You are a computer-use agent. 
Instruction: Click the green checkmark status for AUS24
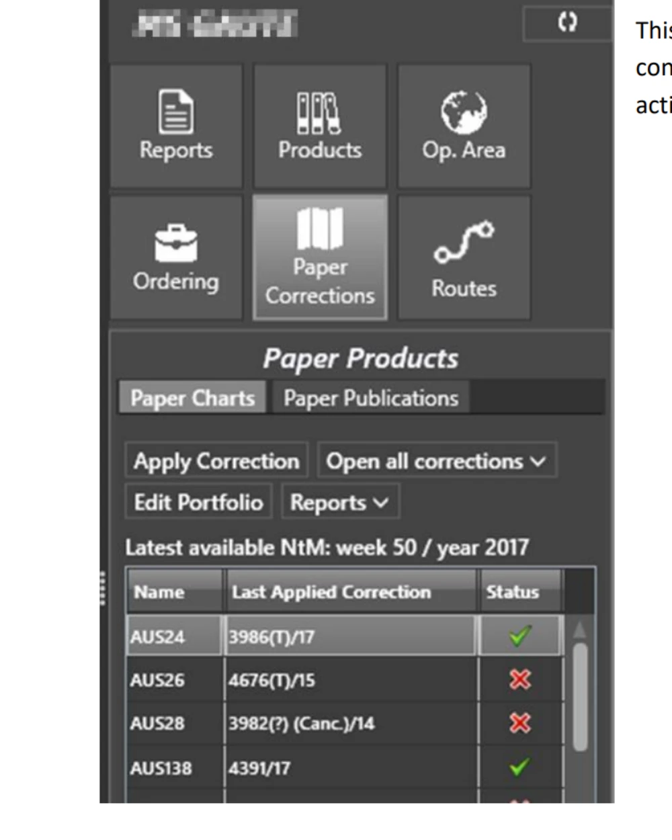pyautogui.click(x=519, y=636)
